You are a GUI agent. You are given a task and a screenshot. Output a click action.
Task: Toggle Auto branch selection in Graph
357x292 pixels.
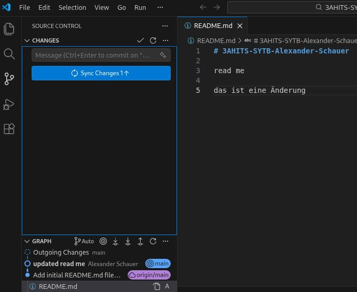click(84, 241)
